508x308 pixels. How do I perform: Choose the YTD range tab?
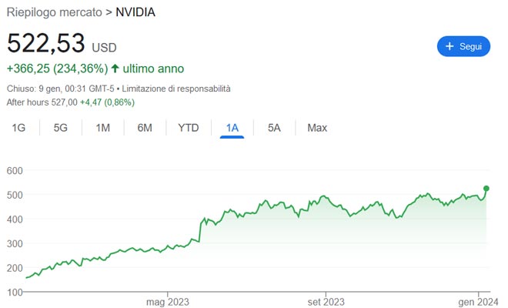point(189,128)
